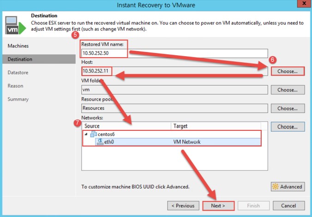
Task: Click the Instant Recovery to VMware title
Action: pyautogui.click(x=156, y=5)
